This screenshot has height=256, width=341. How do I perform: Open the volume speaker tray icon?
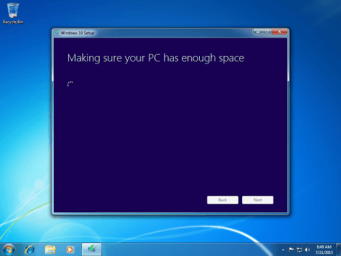[308, 250]
